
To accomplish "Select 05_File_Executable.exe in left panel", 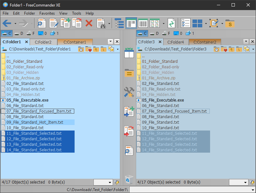I will click(x=27, y=100).
